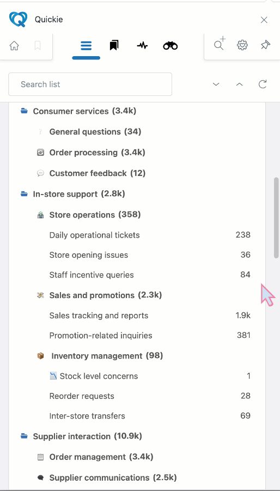Click the refresh list icon
Viewport: 280px width, 491px height.
263,84
